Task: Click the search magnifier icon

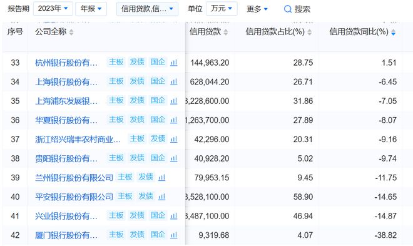Action: (x=288, y=9)
